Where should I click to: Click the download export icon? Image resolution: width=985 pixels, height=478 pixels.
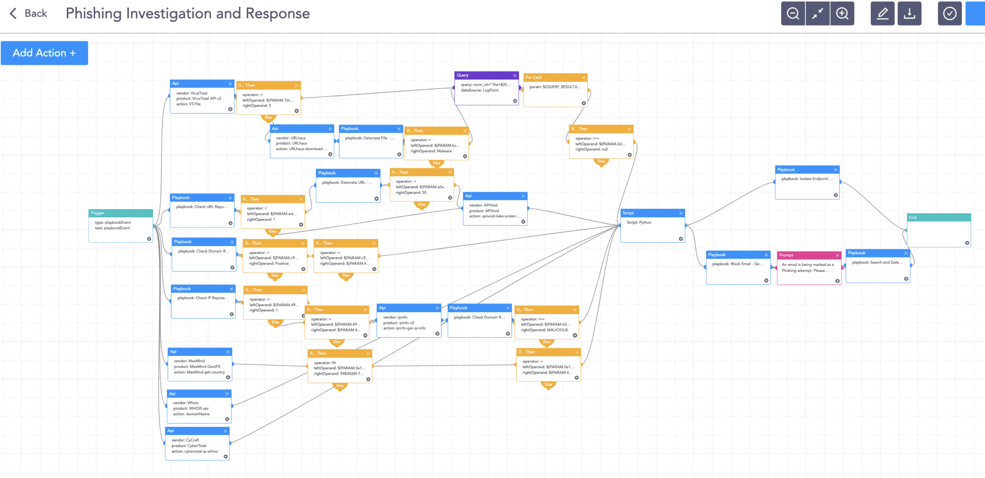[x=909, y=13]
